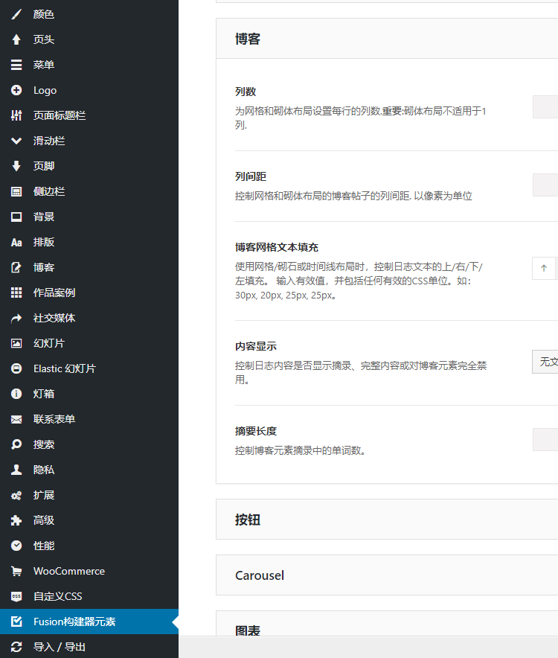Click the image icon beside 幻灯片
Screen dimensions: 558x658
click(x=16, y=343)
